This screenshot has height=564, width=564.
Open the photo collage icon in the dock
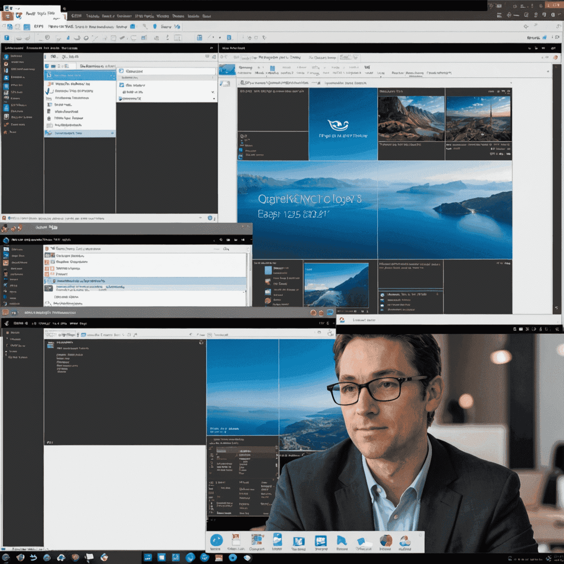257,540
